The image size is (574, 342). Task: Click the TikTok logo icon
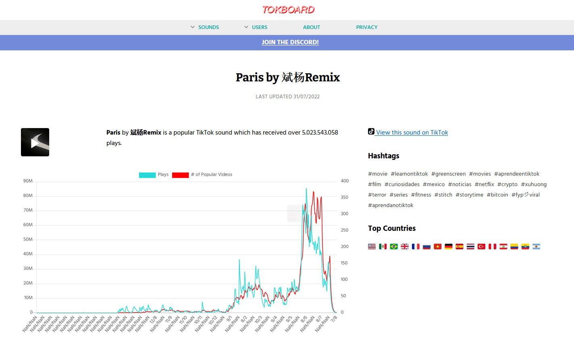pyautogui.click(x=371, y=131)
